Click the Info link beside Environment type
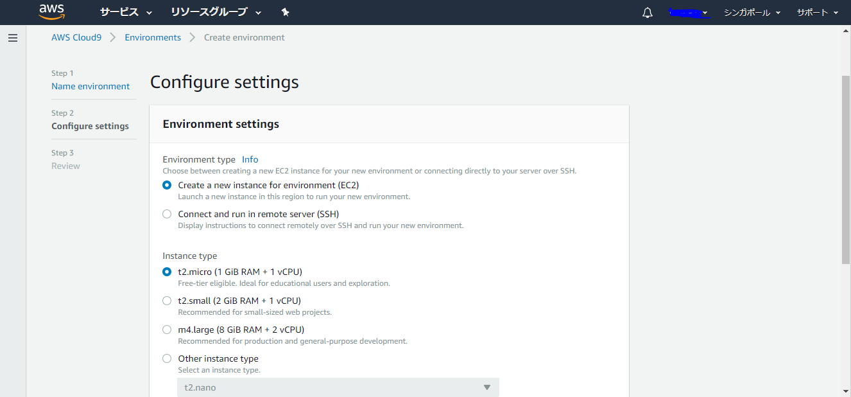The width and height of the screenshot is (851, 397). point(250,159)
